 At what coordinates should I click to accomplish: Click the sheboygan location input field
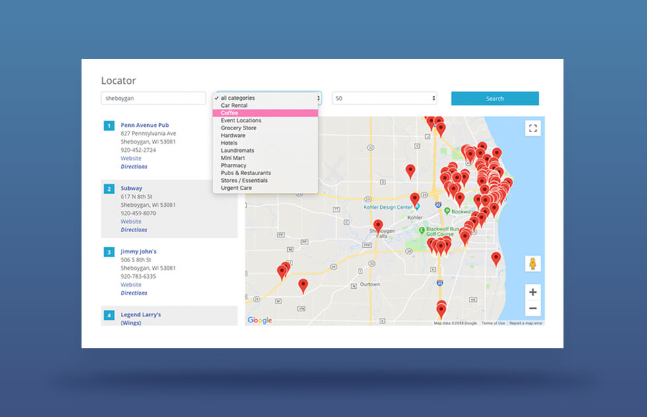pos(153,98)
